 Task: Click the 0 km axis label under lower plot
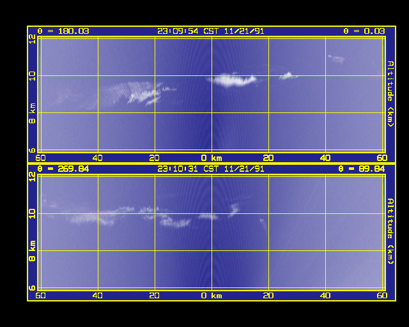click(x=212, y=296)
